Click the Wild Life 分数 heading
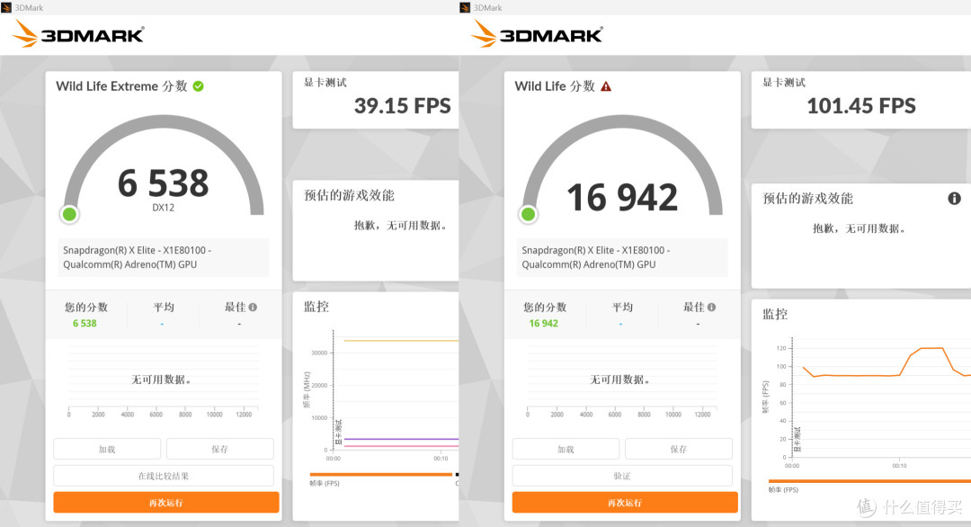Image resolution: width=971 pixels, height=527 pixels. pyautogui.click(x=555, y=86)
